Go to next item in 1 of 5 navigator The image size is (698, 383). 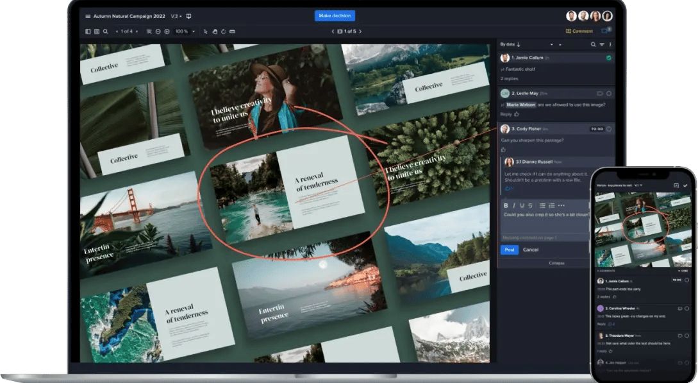click(x=360, y=31)
